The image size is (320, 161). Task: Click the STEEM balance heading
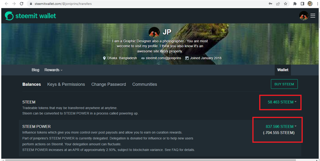pos(29,102)
